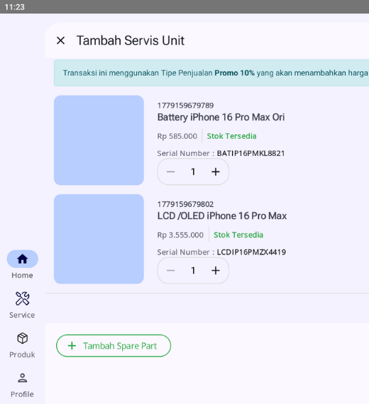Click quantity value of LCD /OLED item
The image size is (369, 404).
(x=193, y=271)
